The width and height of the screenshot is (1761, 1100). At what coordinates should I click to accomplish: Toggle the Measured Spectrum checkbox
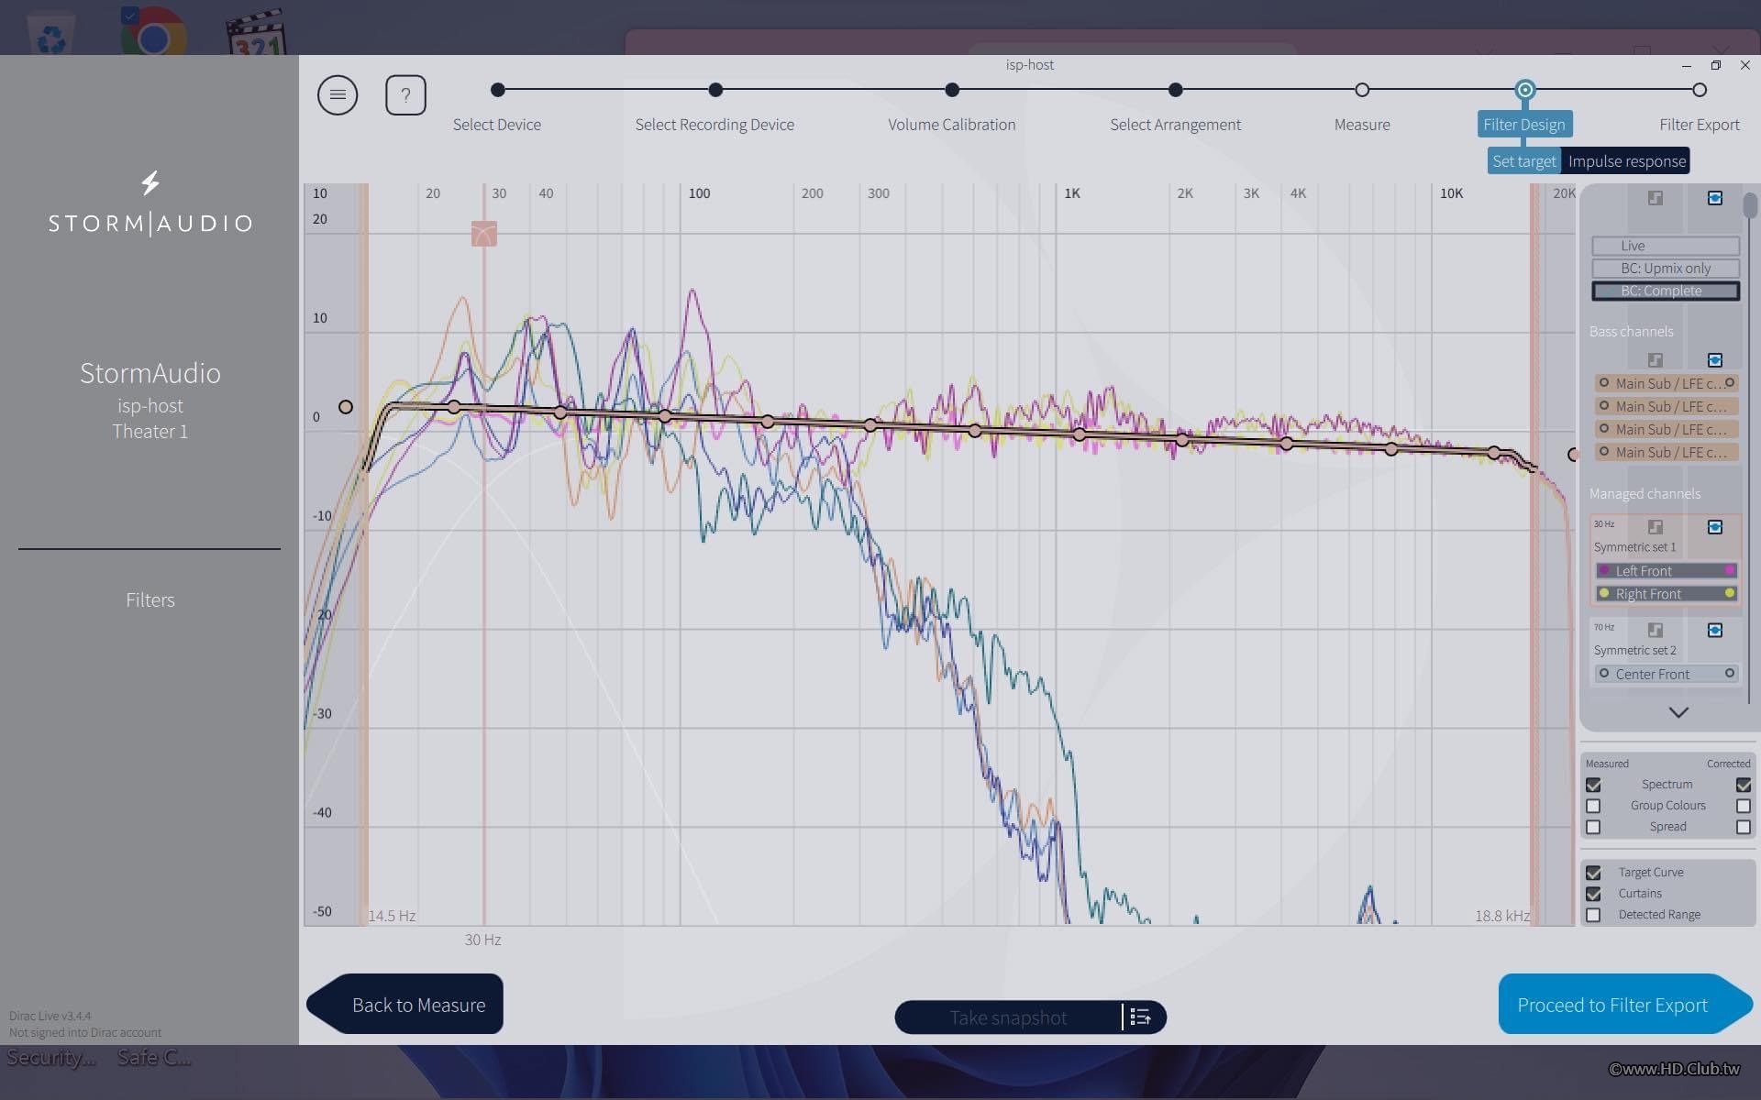point(1593,785)
